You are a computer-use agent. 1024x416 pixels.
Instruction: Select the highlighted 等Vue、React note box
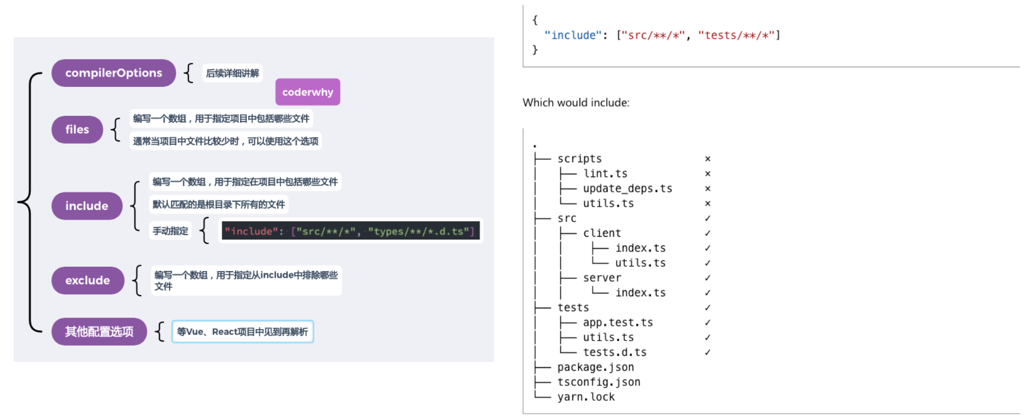point(242,332)
